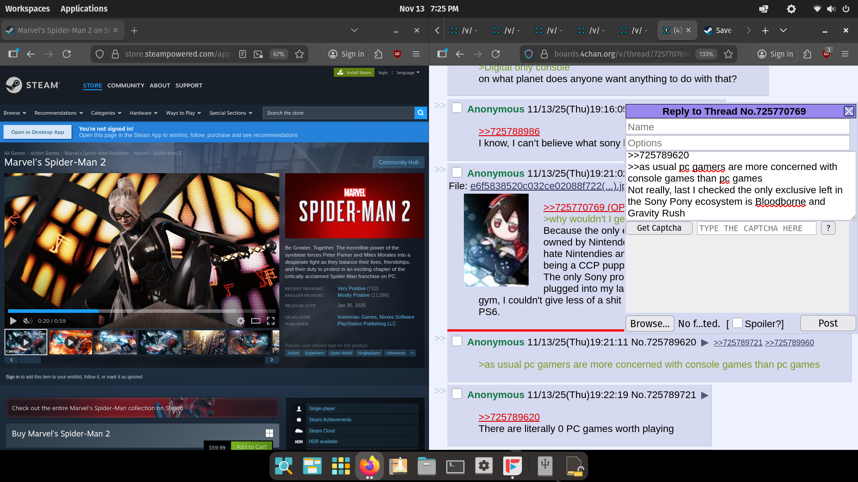Enter fullscreen on the Spider-Man trailer
The image size is (858, 482).
tap(271, 321)
